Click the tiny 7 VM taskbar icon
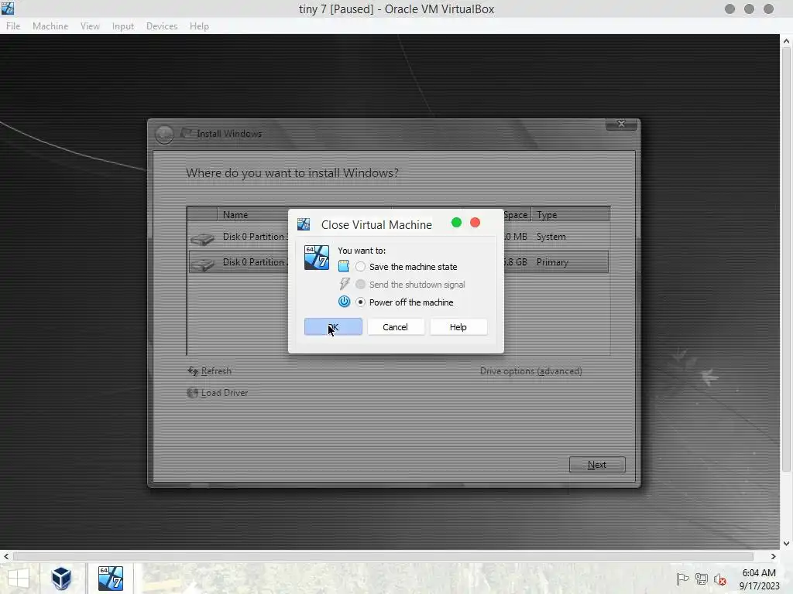This screenshot has height=594, width=793. click(x=111, y=579)
